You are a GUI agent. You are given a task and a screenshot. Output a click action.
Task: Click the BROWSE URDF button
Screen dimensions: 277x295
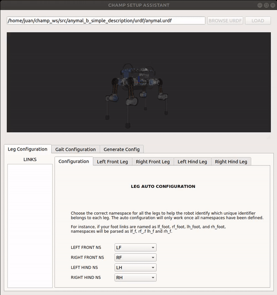[225, 20]
